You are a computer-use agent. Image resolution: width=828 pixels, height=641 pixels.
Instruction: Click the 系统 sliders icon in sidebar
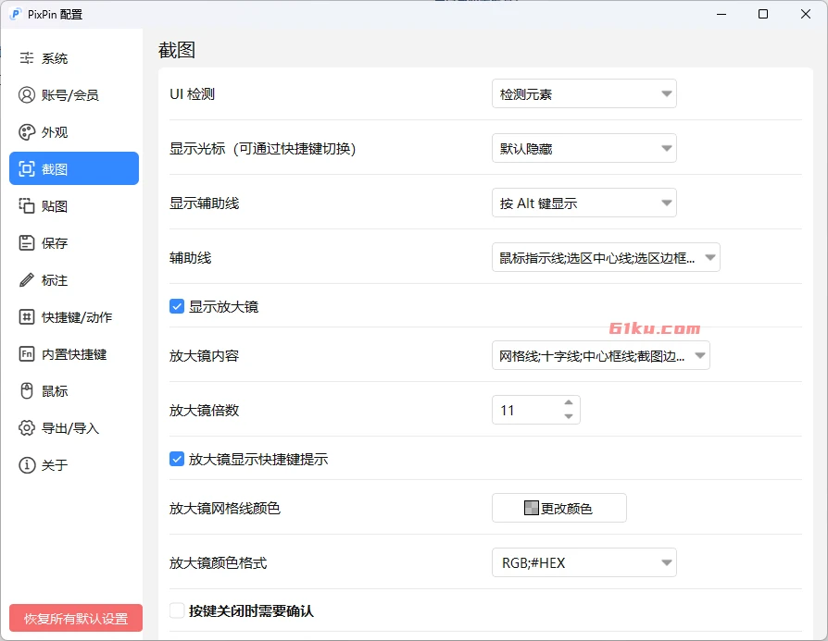(27, 58)
